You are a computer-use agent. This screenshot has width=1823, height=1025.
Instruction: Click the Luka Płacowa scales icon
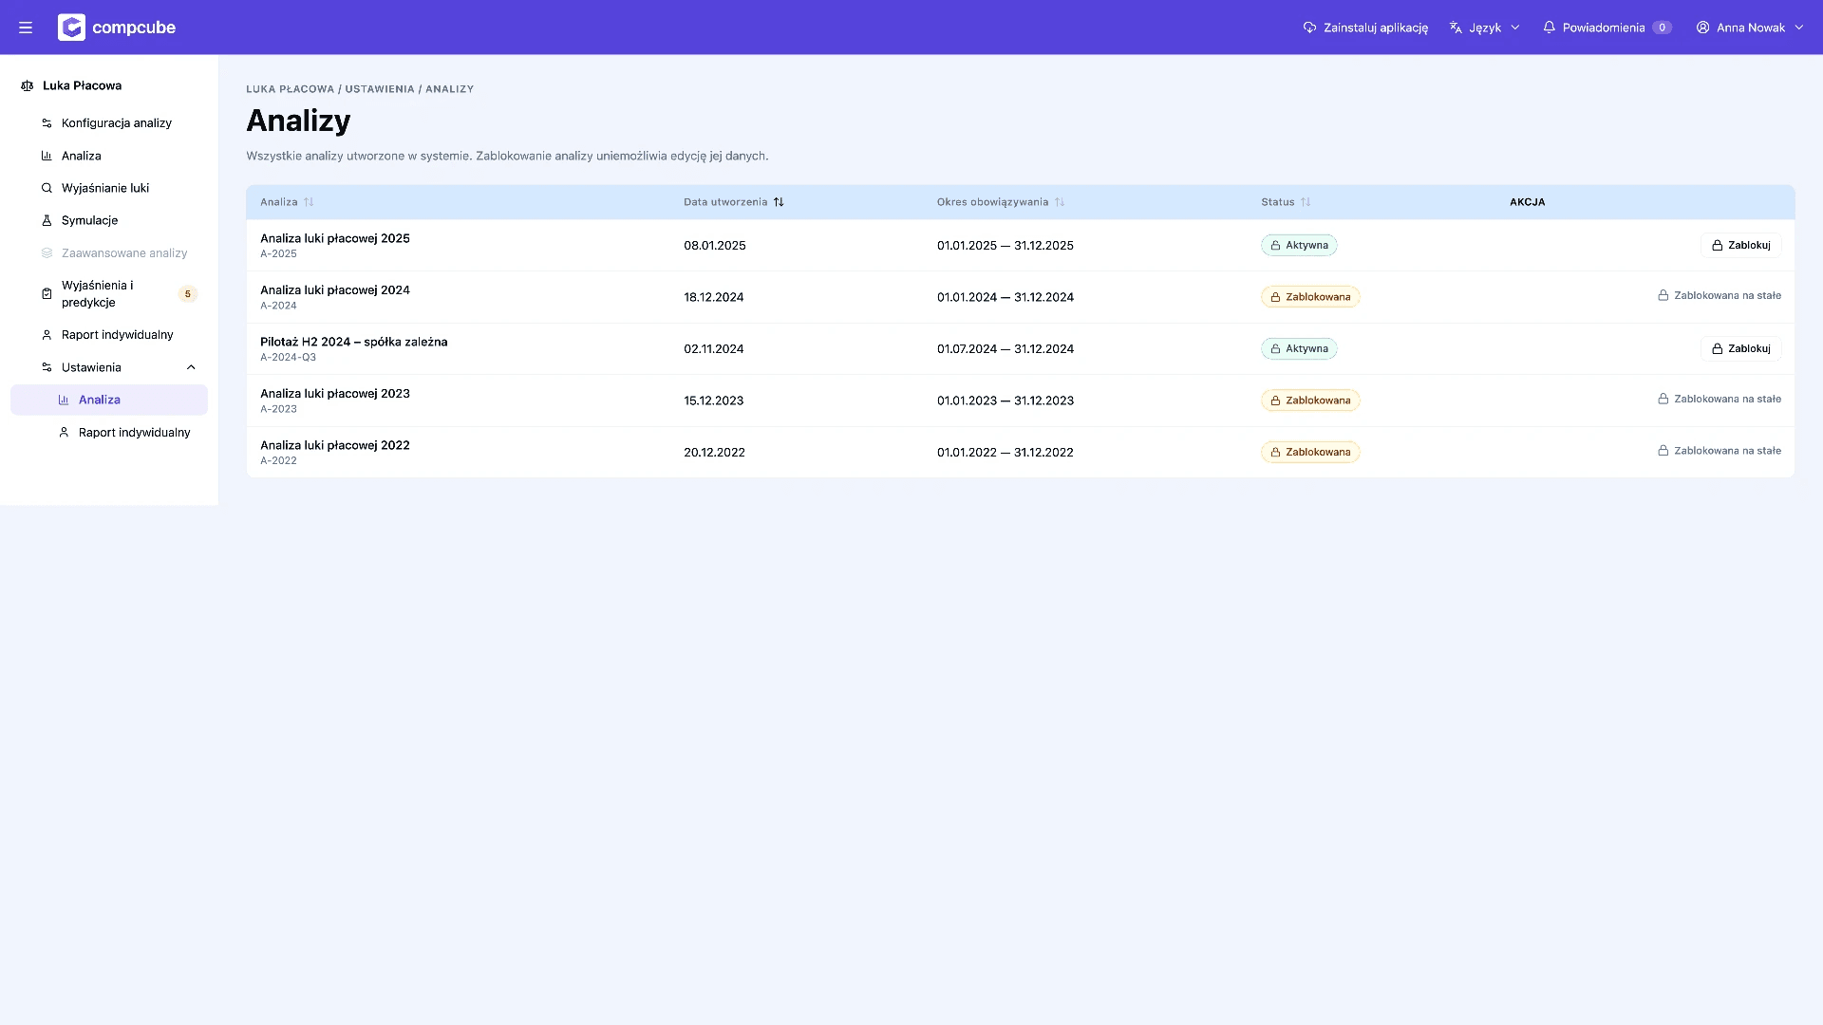pos(28,85)
